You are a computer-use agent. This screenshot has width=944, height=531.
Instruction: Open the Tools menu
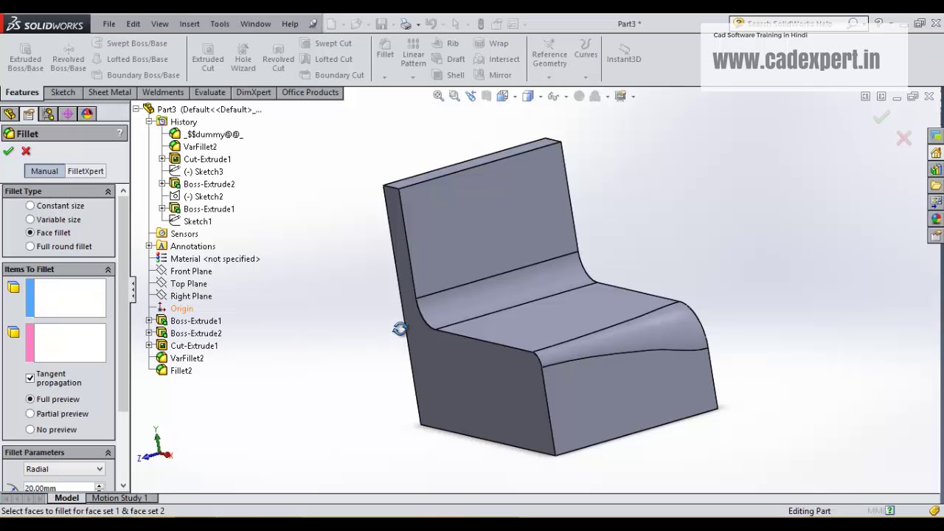click(220, 24)
